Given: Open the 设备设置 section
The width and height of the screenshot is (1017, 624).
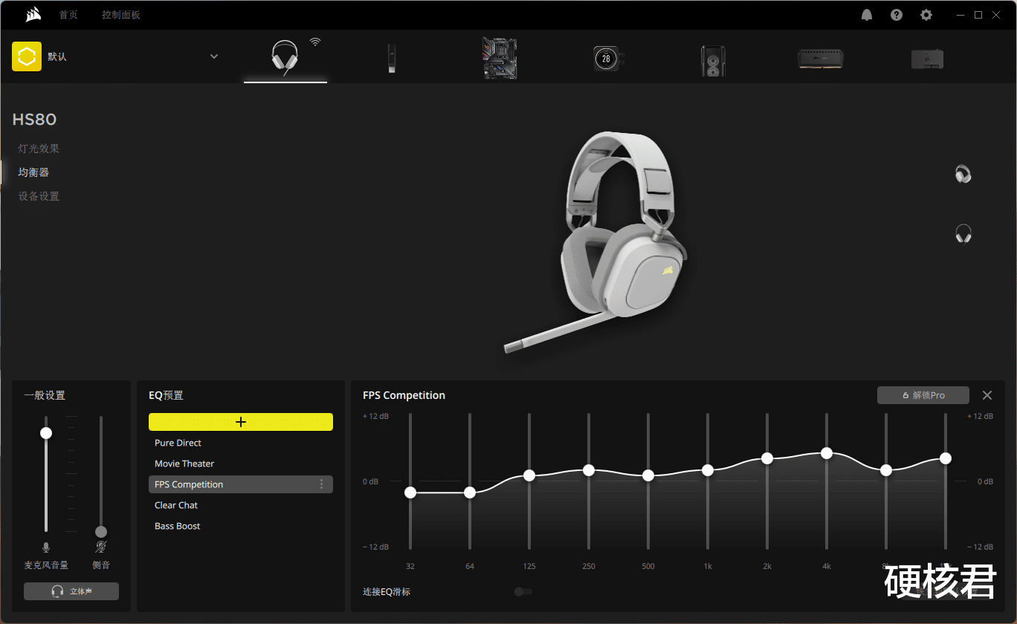Looking at the screenshot, I should click(39, 196).
